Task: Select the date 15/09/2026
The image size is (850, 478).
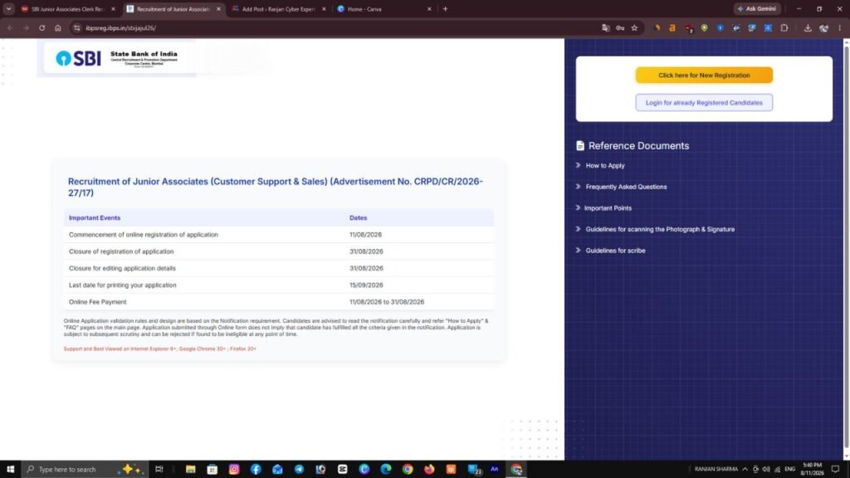Action: [x=366, y=285]
